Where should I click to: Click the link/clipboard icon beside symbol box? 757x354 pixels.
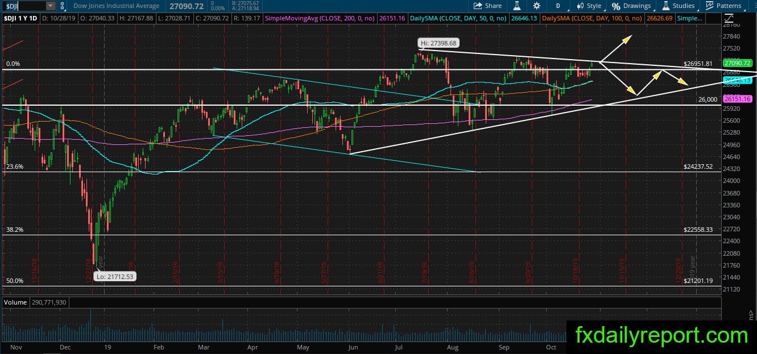[63, 6]
